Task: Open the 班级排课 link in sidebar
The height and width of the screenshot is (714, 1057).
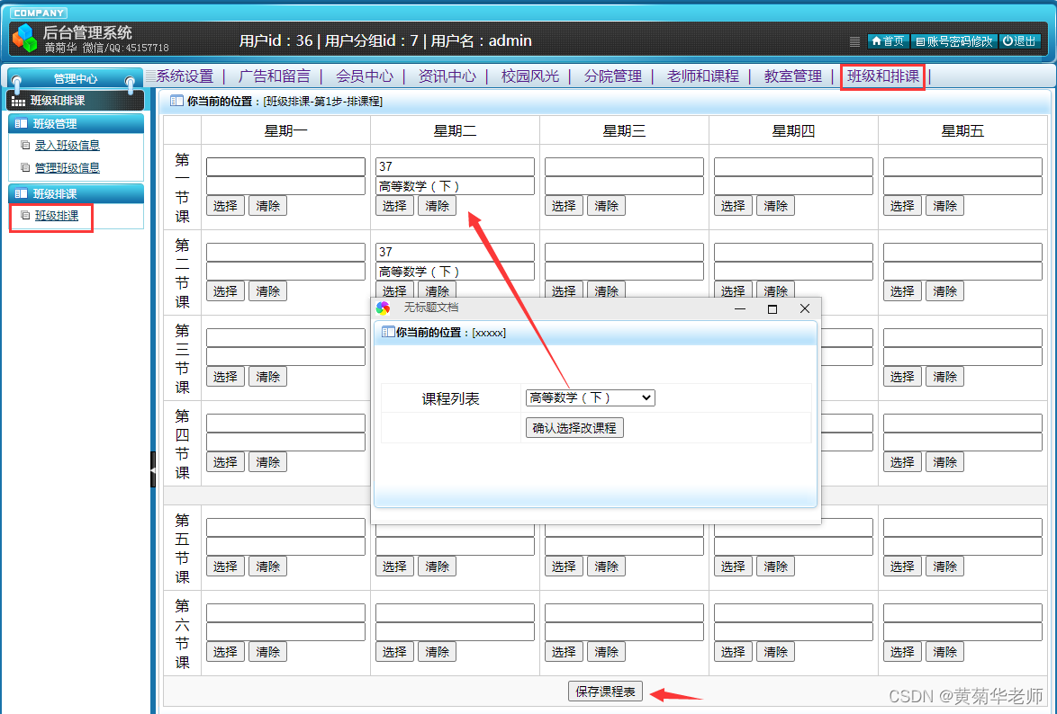Action: tap(57, 216)
